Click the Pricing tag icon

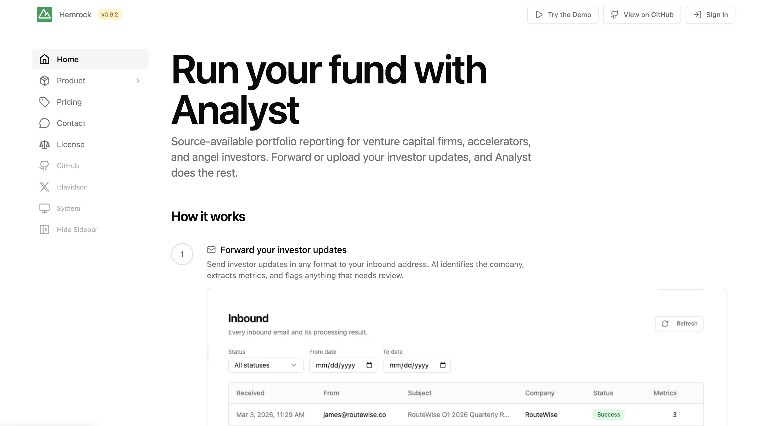click(44, 102)
